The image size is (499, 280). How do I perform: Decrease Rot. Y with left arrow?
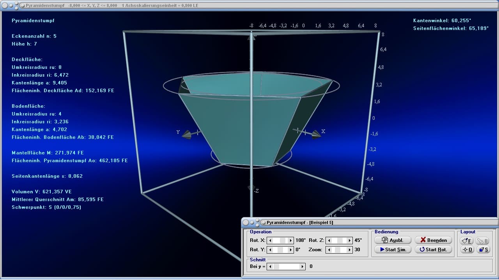[270, 250]
